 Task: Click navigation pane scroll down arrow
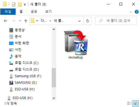point(54,98)
